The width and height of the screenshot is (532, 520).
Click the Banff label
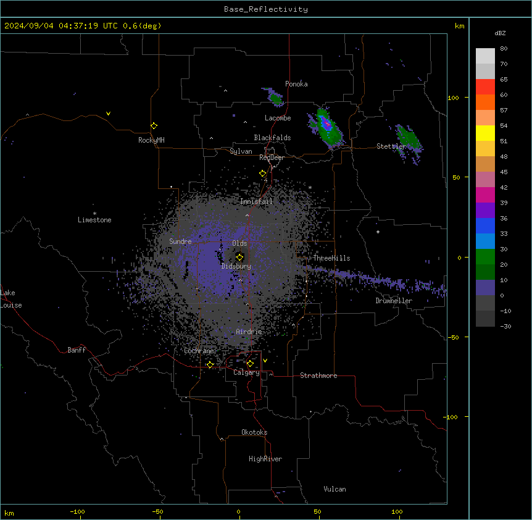[77, 350]
